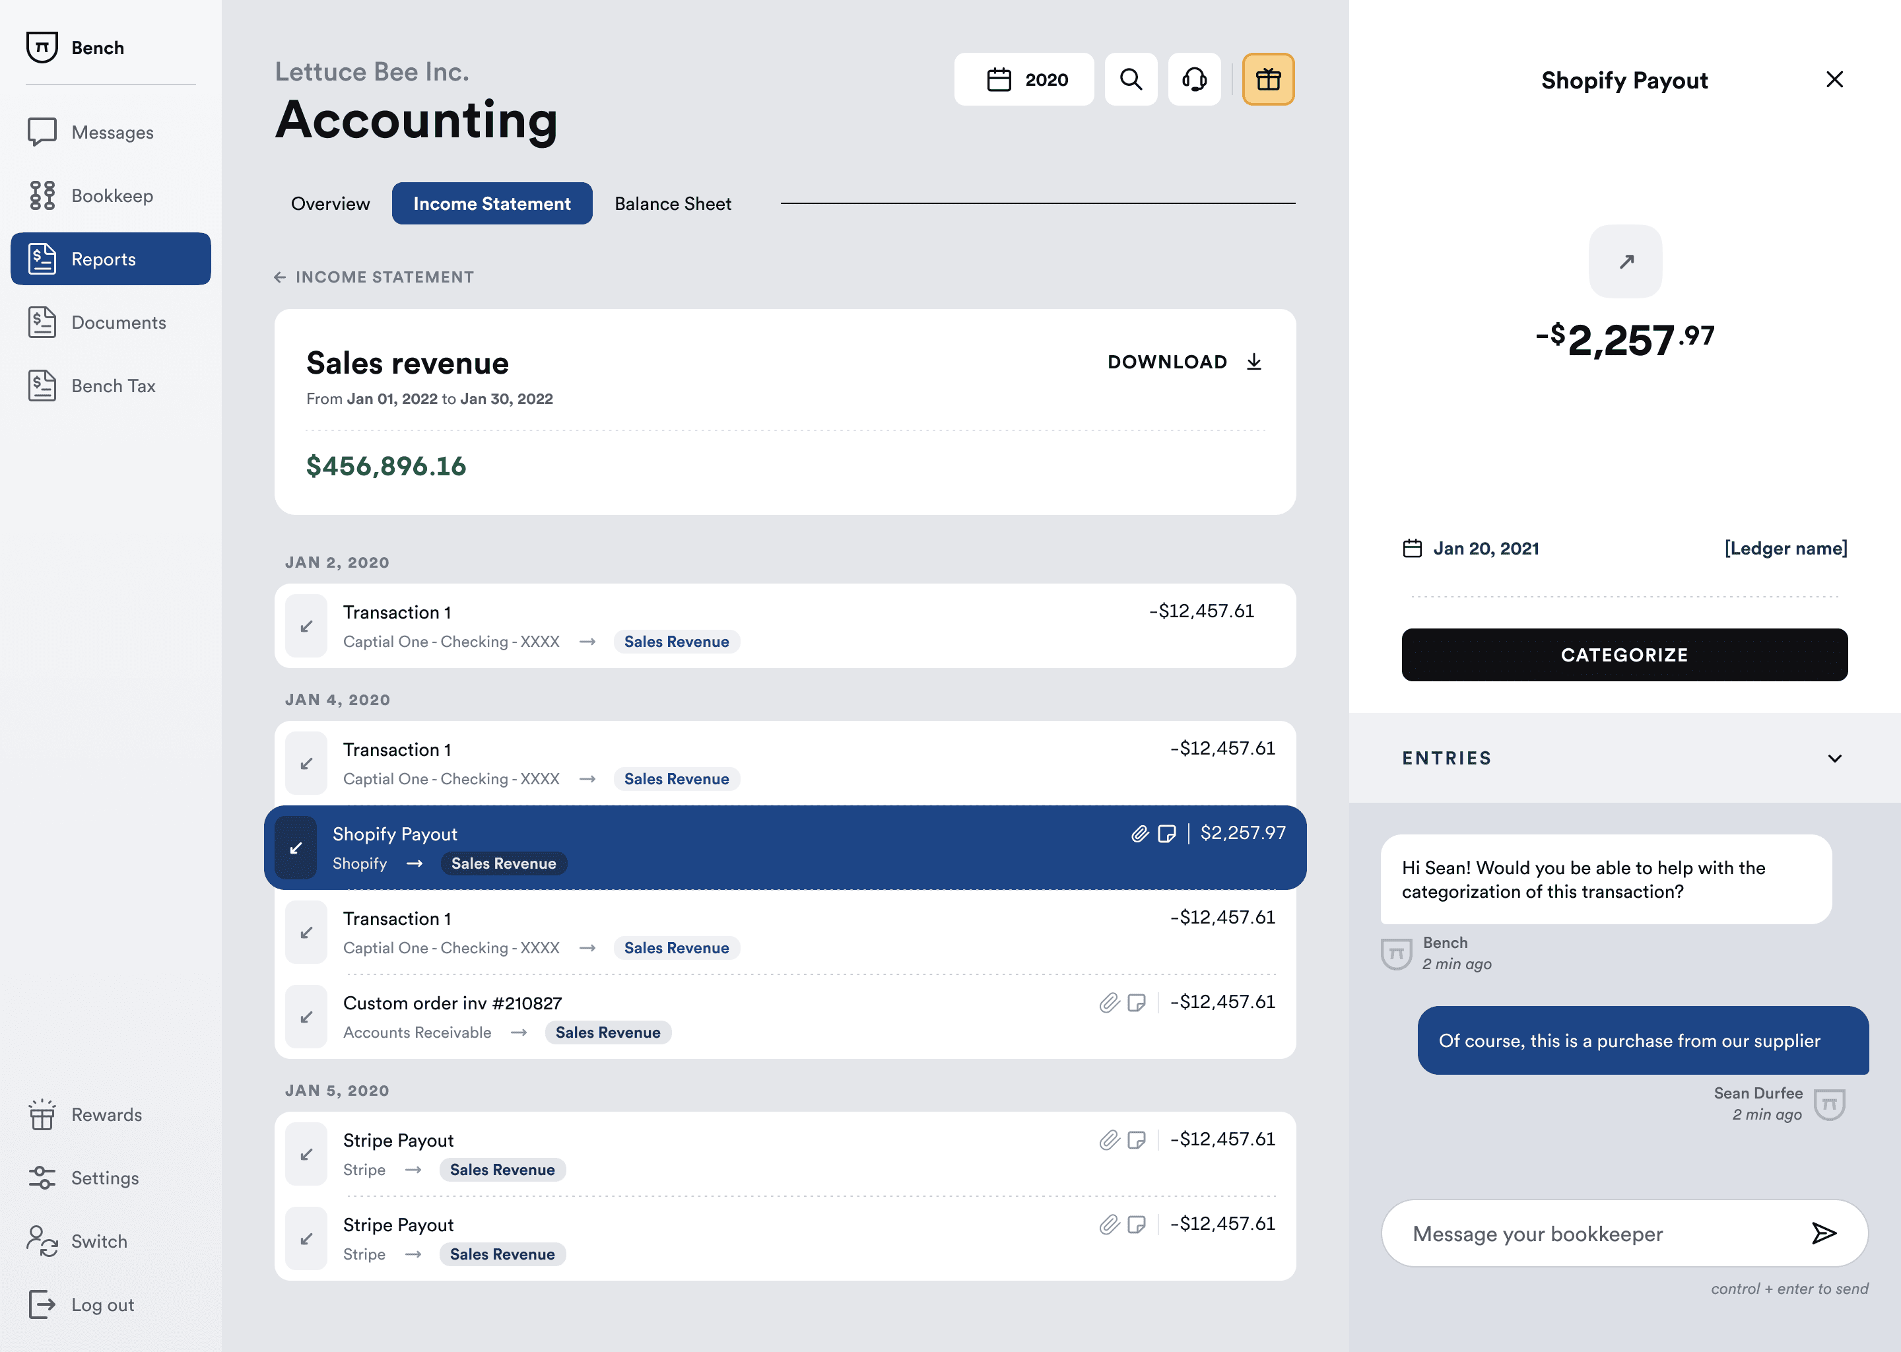Open the 2020 year selector

click(x=1024, y=79)
